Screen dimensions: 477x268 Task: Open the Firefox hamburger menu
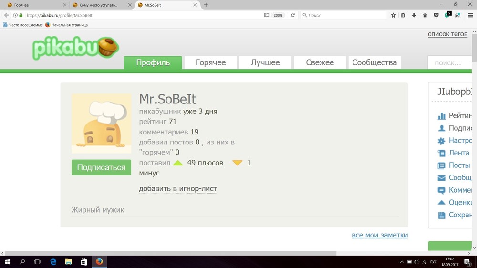click(470, 15)
